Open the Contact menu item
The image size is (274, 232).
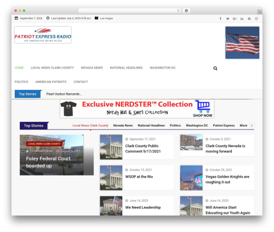pyautogui.click(x=81, y=82)
